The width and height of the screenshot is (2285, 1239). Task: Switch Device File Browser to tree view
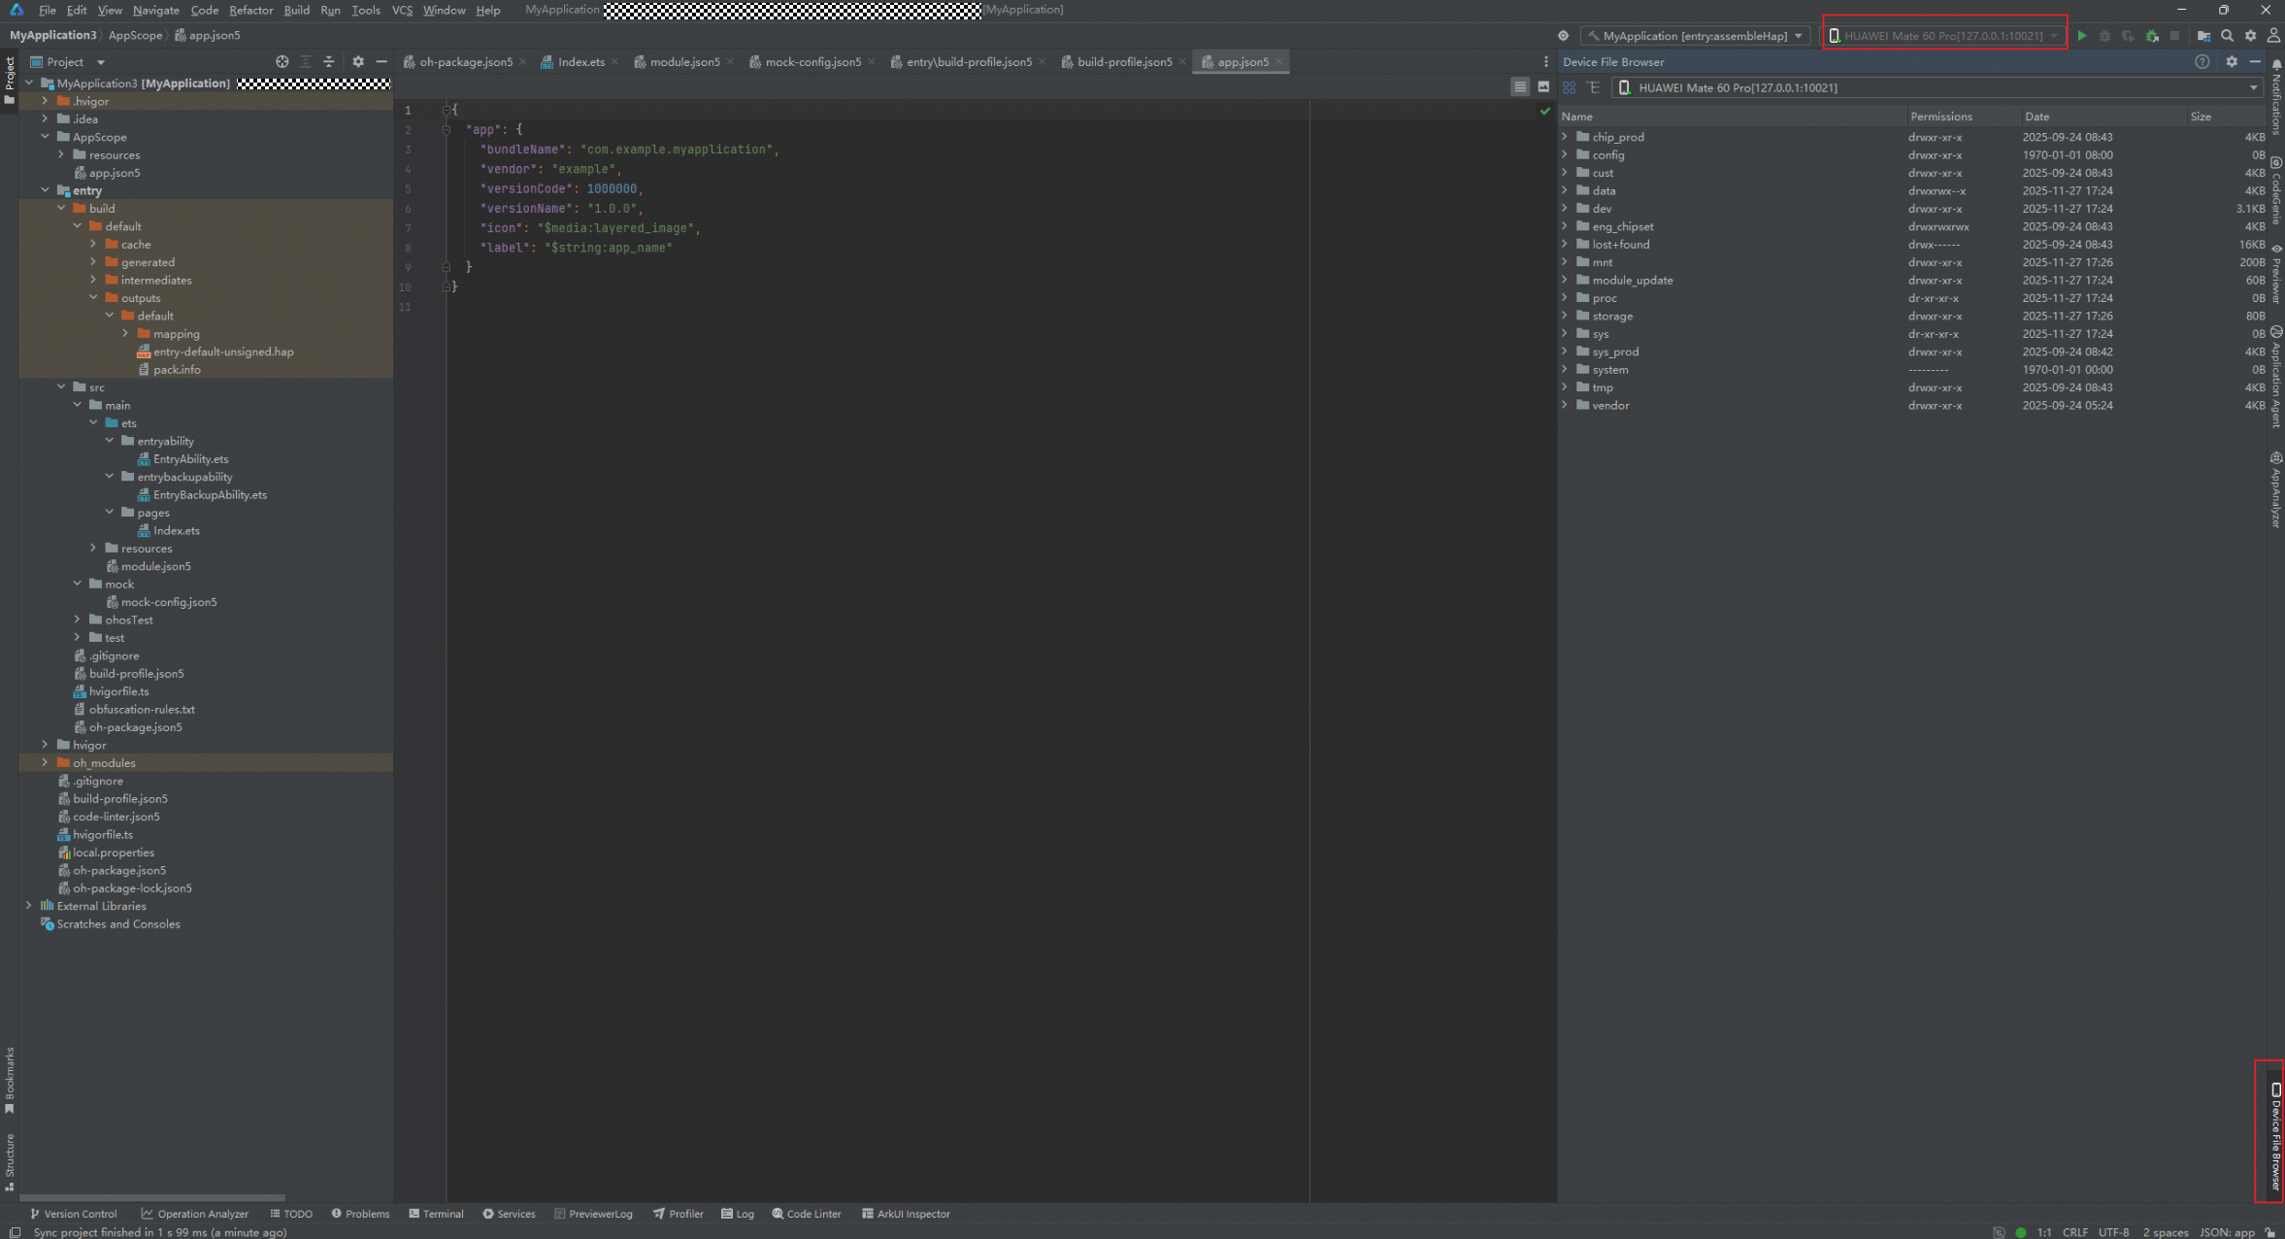[x=1593, y=87]
